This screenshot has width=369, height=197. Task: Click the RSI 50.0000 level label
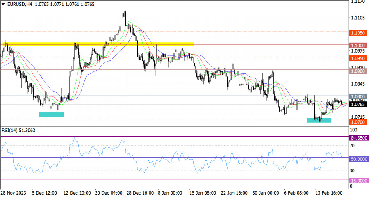point(359,159)
